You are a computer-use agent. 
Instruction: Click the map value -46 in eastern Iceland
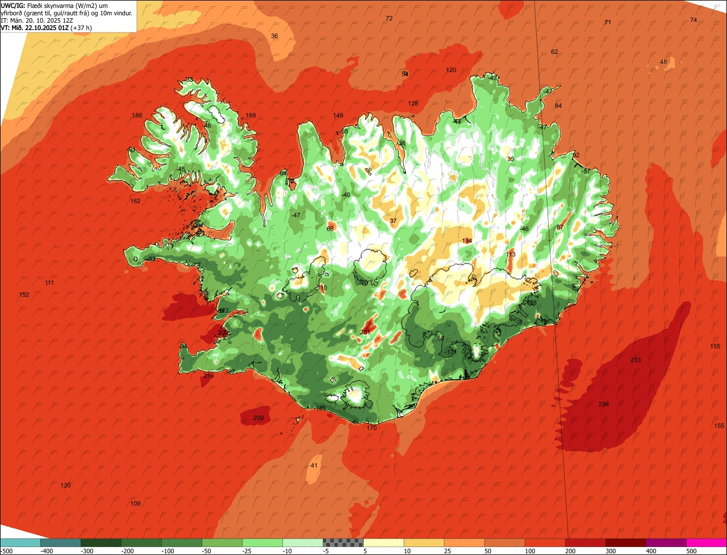524,229
